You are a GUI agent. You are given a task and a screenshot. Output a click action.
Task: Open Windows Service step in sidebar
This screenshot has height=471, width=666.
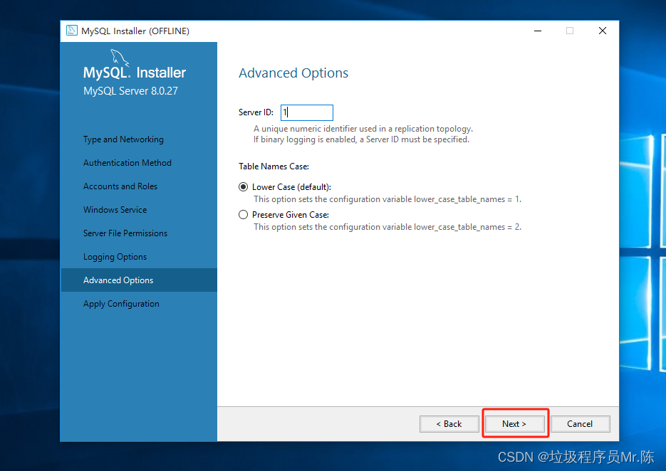coord(115,210)
